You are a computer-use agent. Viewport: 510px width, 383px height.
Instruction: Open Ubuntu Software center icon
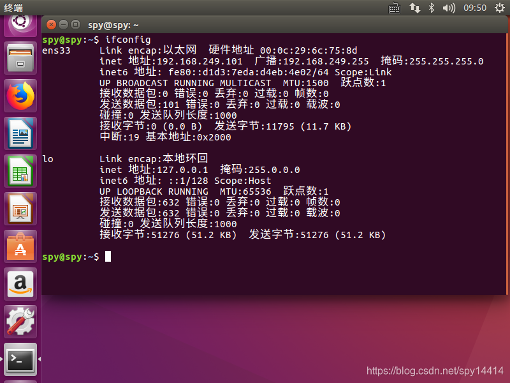20,246
